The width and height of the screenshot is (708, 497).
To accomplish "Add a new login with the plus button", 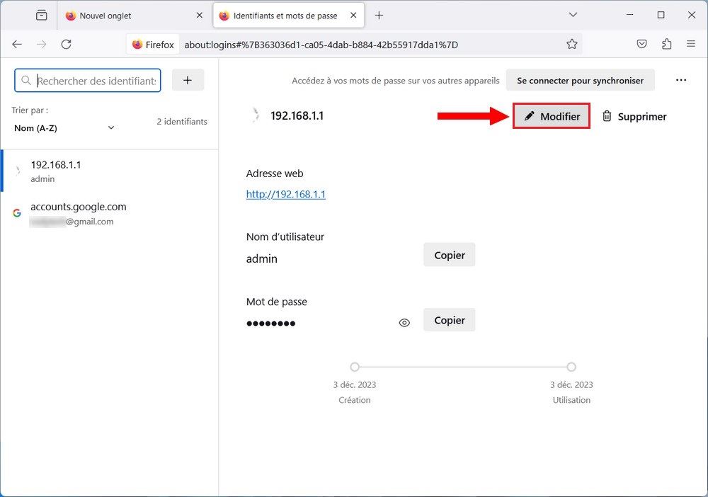I will click(x=188, y=80).
